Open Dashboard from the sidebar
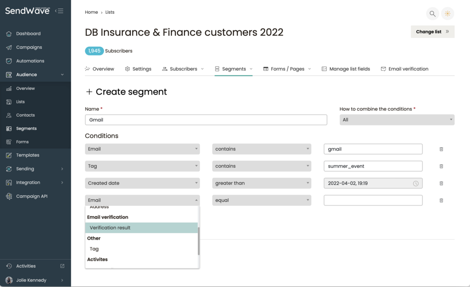 click(28, 34)
